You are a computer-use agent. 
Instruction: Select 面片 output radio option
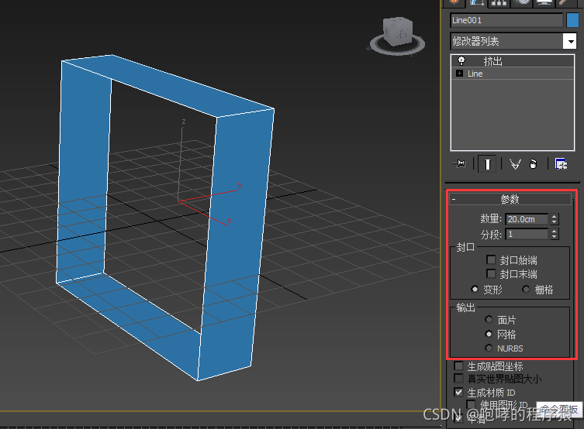[489, 320]
